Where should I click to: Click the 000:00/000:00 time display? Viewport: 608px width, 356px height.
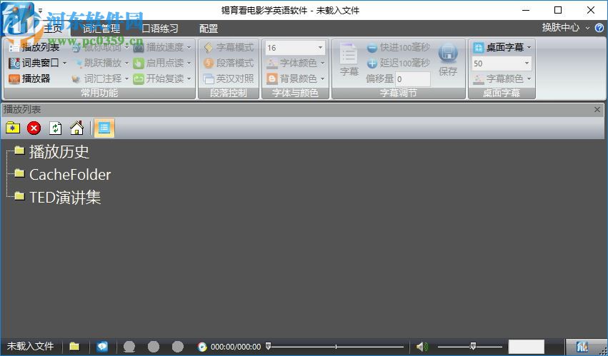coord(236,347)
